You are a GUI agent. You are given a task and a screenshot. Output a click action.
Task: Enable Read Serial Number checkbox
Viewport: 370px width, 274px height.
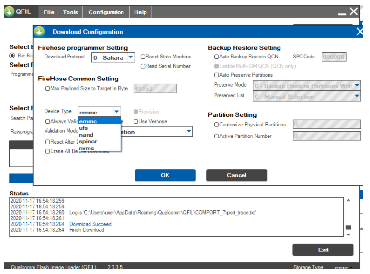(143, 66)
